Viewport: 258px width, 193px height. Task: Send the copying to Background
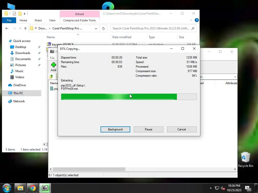pyautogui.click(x=115, y=129)
